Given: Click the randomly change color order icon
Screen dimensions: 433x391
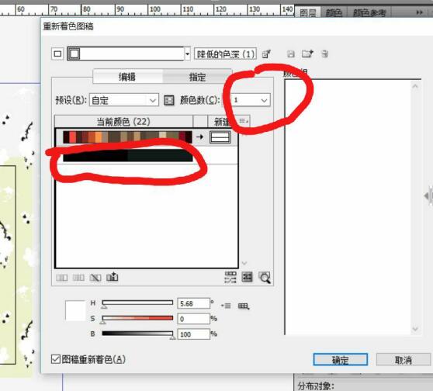Looking at the screenshot, I should coord(230,277).
